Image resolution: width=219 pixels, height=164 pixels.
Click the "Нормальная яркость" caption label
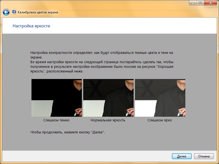[x=108, y=119]
